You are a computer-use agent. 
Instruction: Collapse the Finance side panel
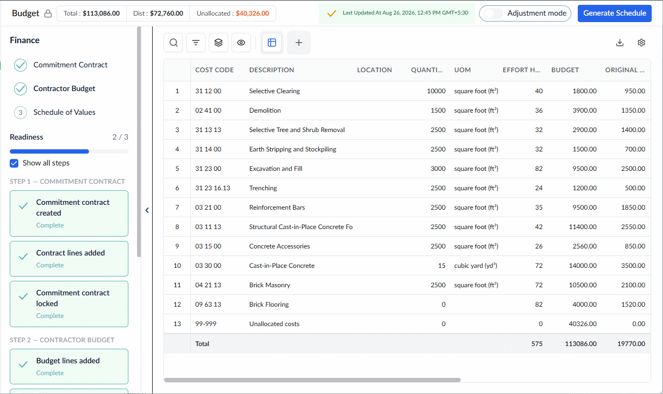147,211
